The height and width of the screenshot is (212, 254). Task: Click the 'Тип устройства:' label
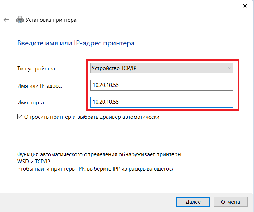pyautogui.click(x=37, y=68)
